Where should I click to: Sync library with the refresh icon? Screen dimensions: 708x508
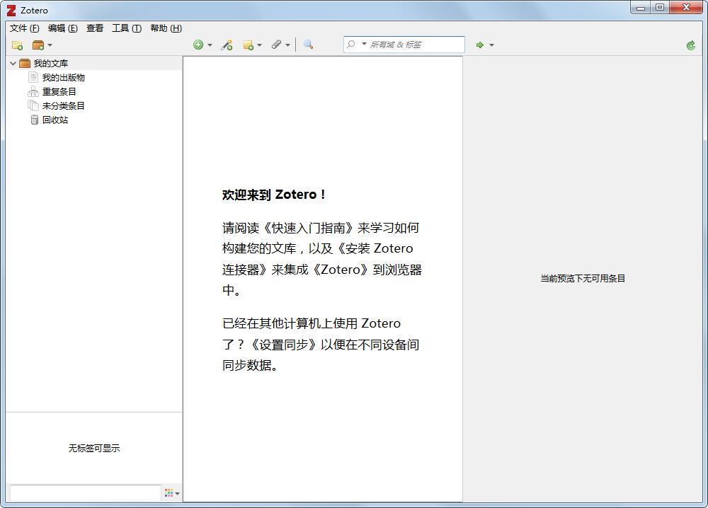tap(690, 45)
